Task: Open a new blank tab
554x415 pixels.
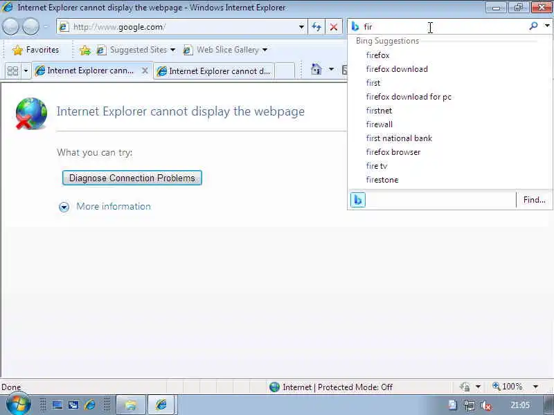Action: click(x=285, y=71)
